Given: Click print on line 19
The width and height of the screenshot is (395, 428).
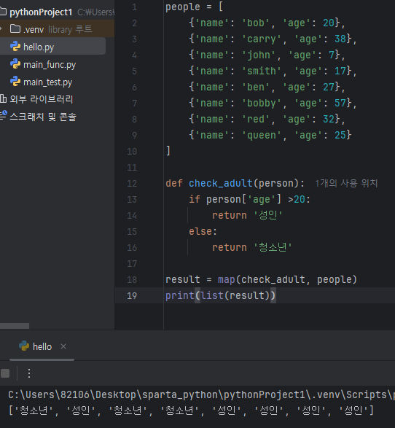Looking at the screenshot, I should tap(179, 295).
